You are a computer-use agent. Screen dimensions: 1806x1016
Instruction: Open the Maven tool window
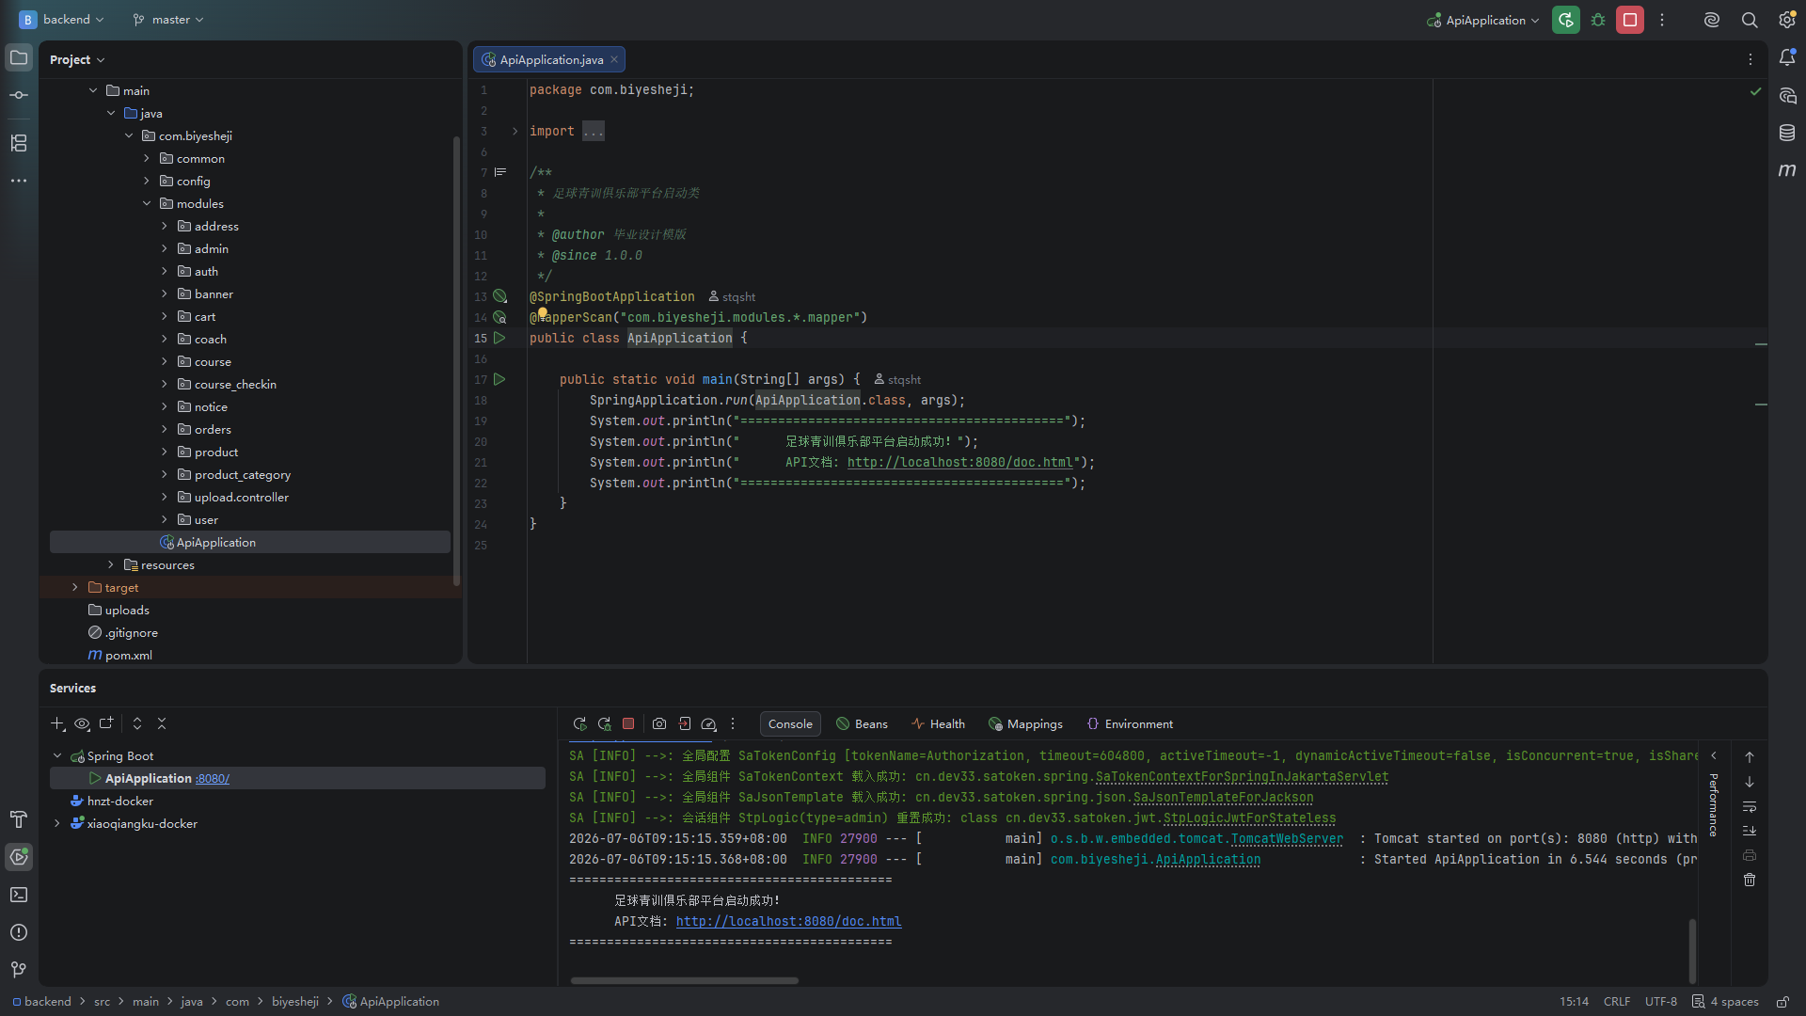[1787, 170]
